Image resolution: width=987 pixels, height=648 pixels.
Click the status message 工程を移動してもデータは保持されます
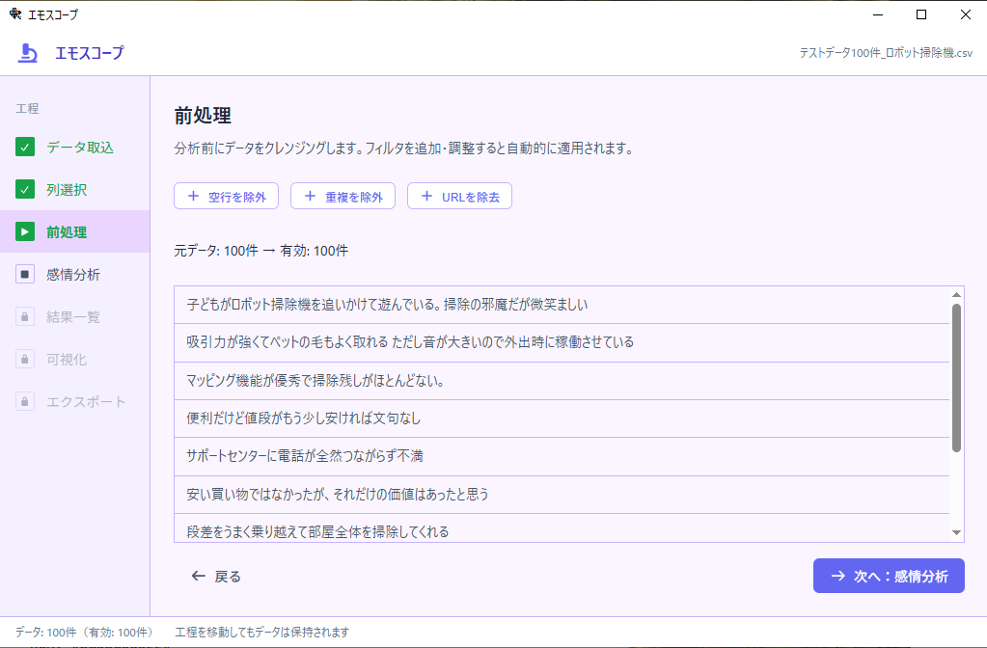point(261,633)
